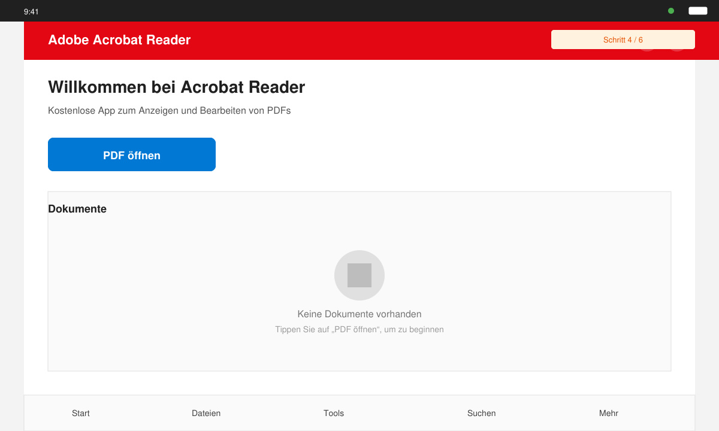Switch to the Dateien tab

pyautogui.click(x=206, y=413)
